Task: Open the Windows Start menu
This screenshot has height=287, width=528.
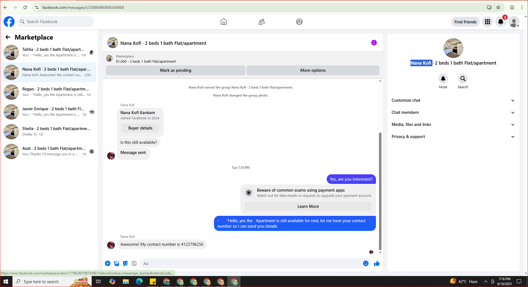Action: 6,282
